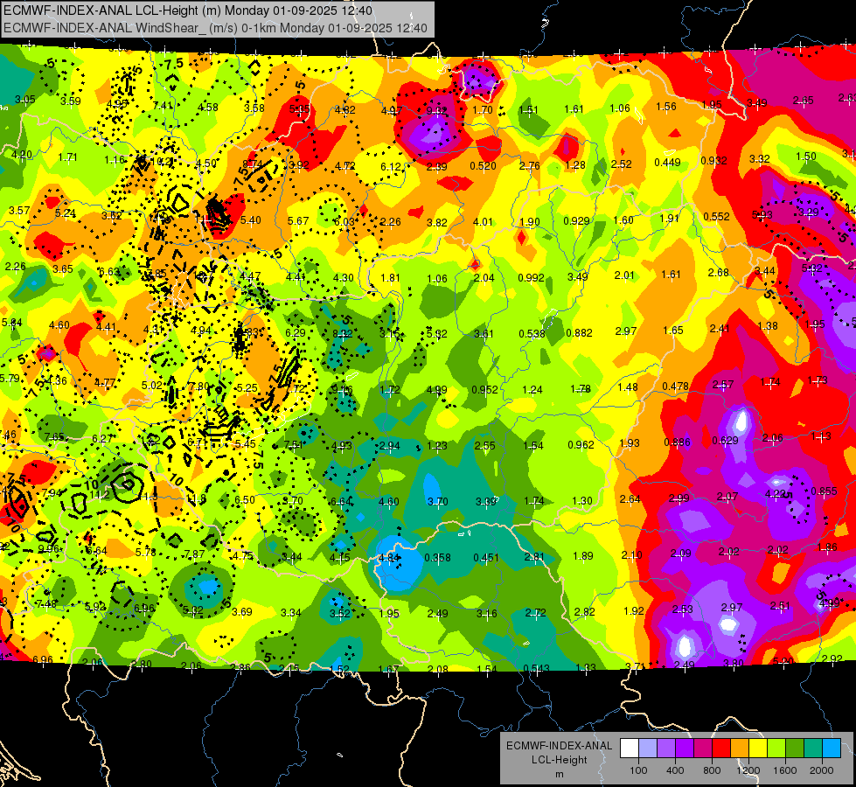Image resolution: width=856 pixels, height=787 pixels.
Task: Click the wind shear value 0.932
Action: [713, 161]
